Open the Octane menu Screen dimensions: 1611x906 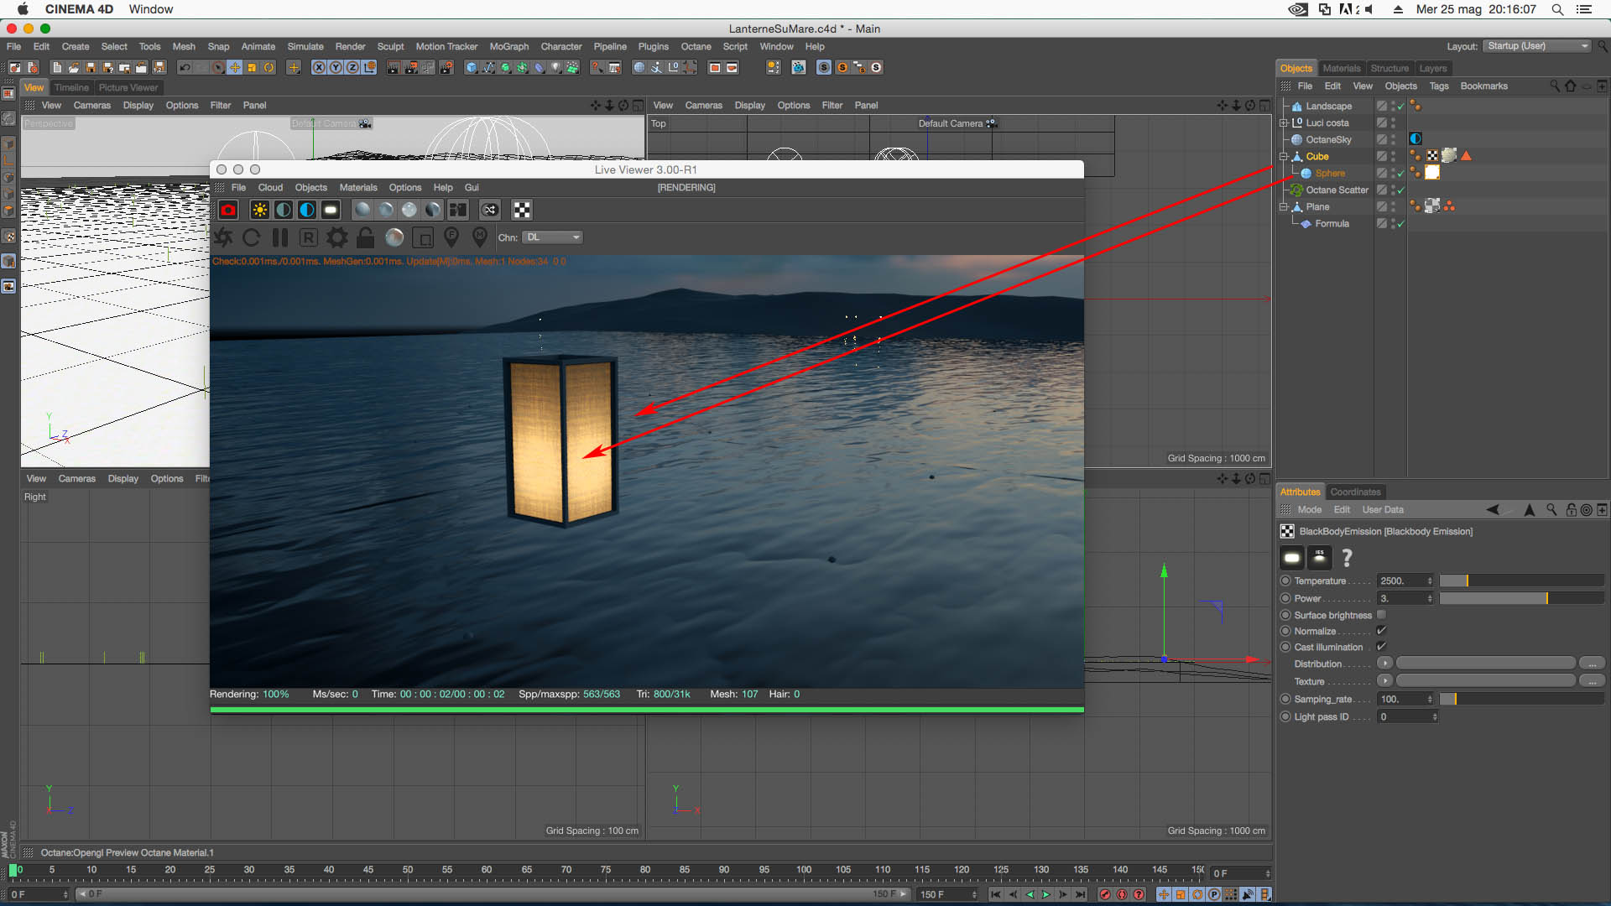click(x=695, y=47)
